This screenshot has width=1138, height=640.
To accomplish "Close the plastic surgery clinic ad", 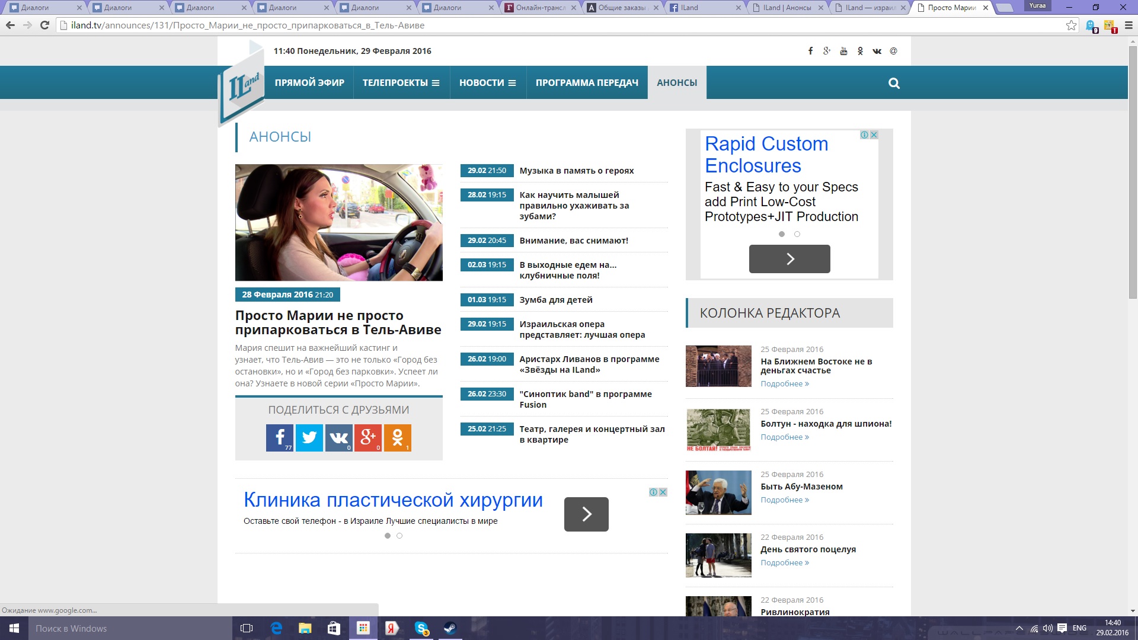I will pyautogui.click(x=663, y=492).
